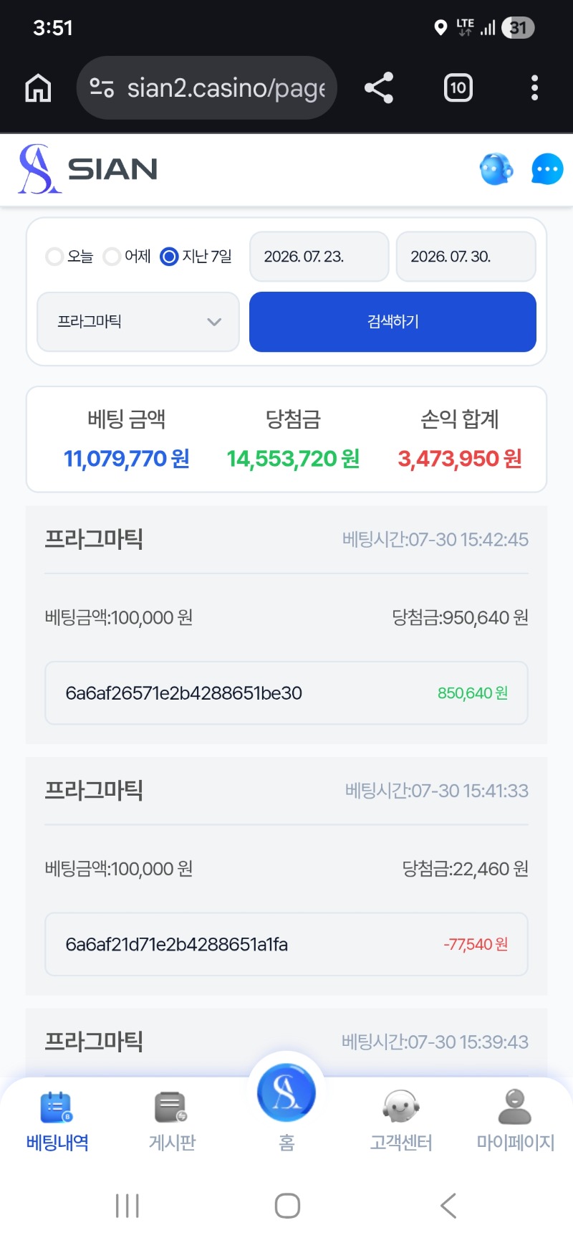Switch to the 게시판 tab

coord(172,1121)
